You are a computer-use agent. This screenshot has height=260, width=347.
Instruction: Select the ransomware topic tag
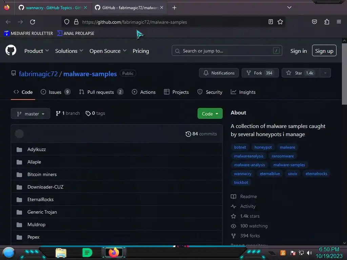(x=283, y=156)
